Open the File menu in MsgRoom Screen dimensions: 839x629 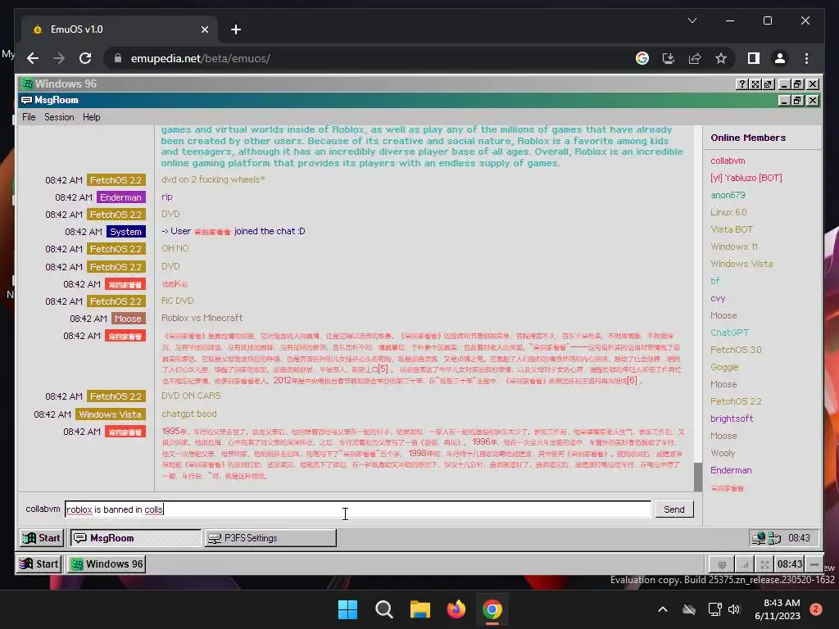click(x=29, y=117)
